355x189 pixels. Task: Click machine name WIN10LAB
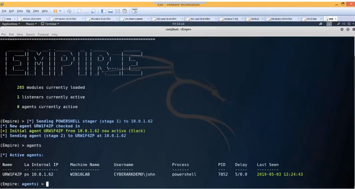click(80, 174)
